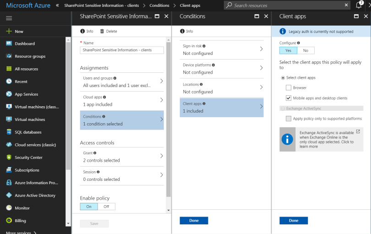
Task: Click Done button in Client apps panel
Action: point(294,220)
